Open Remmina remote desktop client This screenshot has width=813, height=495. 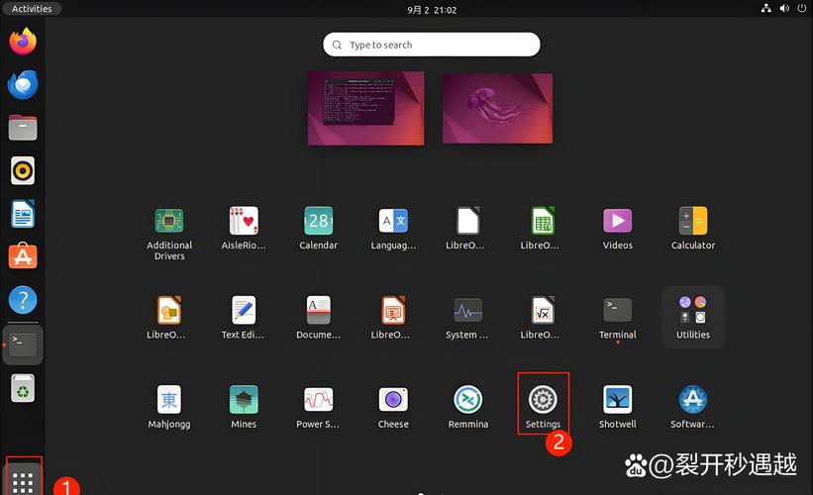(x=467, y=407)
